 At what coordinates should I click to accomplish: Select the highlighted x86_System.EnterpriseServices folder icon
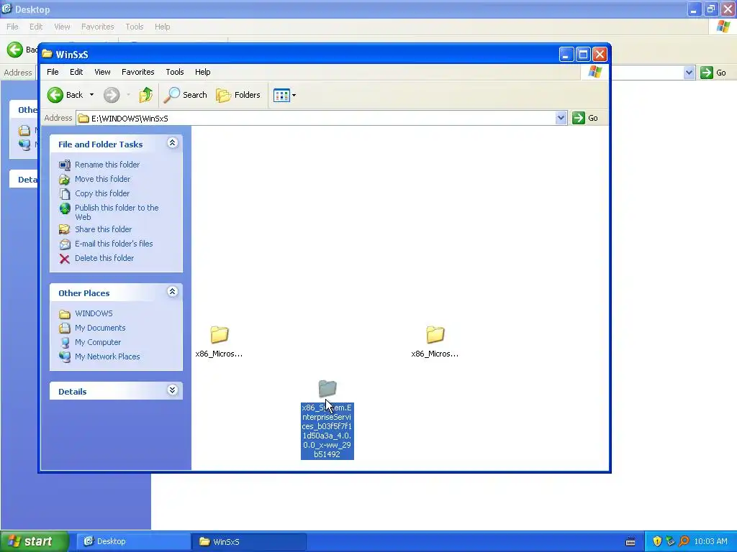coord(327,388)
